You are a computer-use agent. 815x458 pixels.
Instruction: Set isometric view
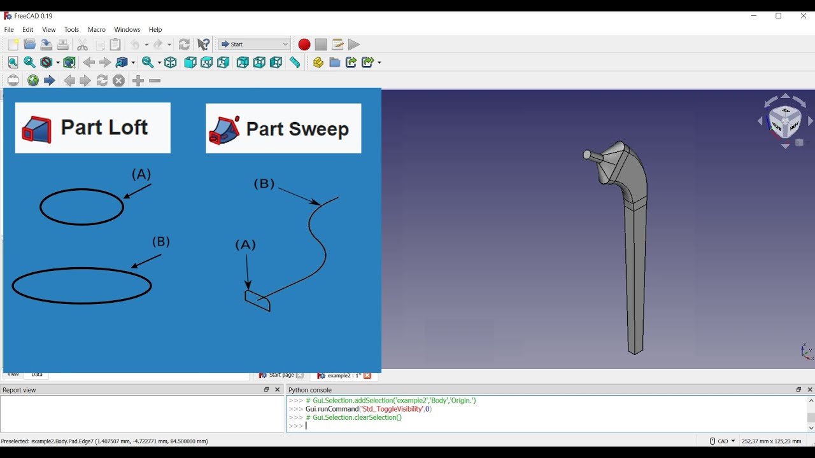point(170,62)
